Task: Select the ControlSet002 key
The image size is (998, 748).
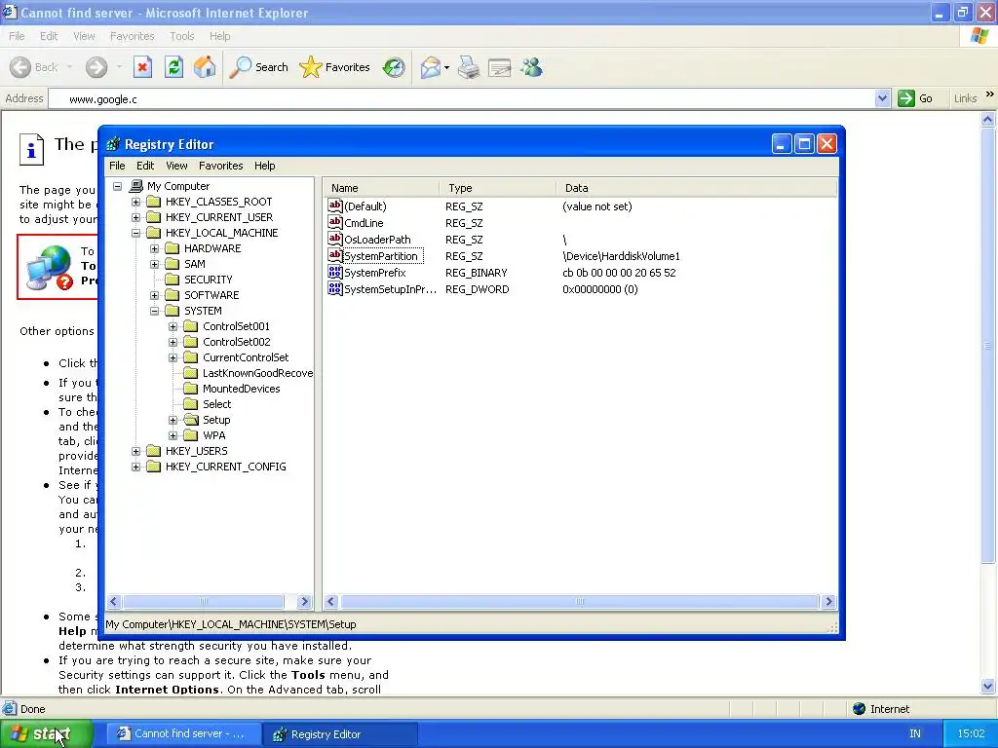Action: pyautogui.click(x=236, y=342)
